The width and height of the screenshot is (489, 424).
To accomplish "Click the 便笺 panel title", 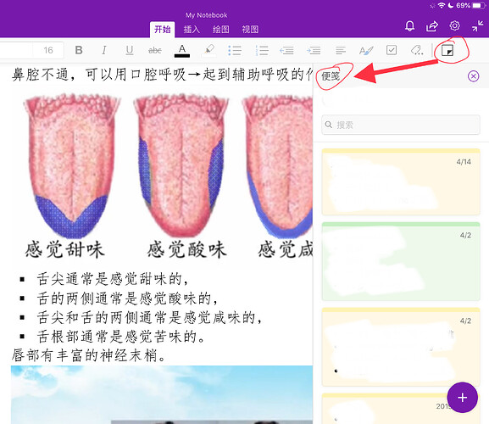I will 331,76.
